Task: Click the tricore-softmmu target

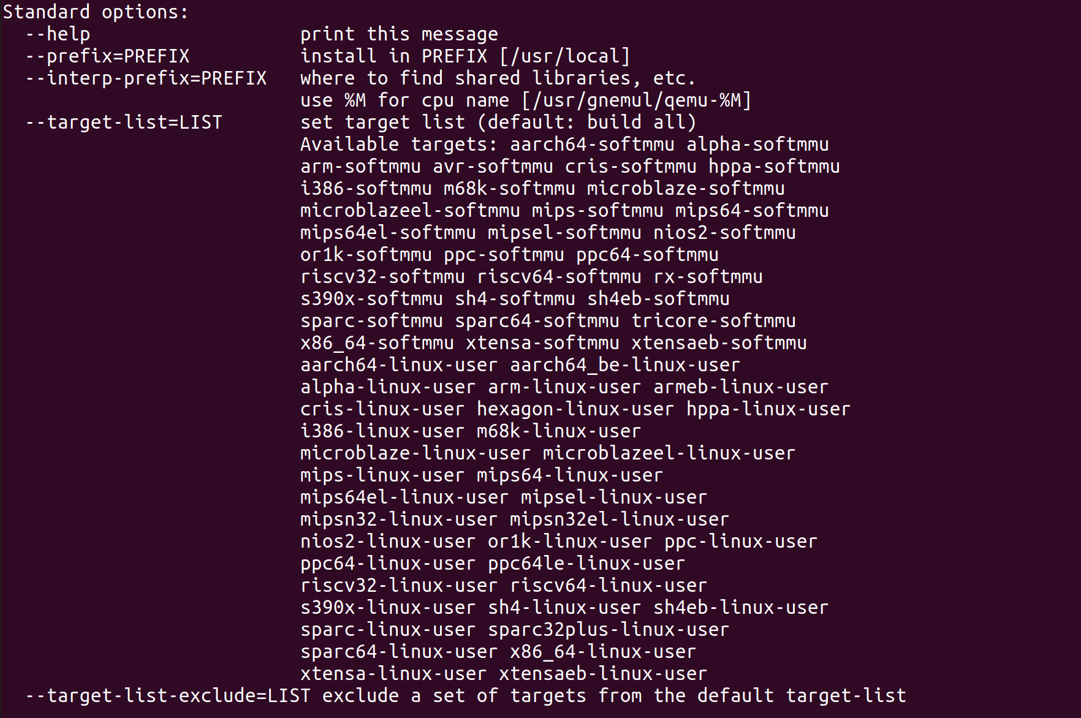Action: tap(713, 321)
